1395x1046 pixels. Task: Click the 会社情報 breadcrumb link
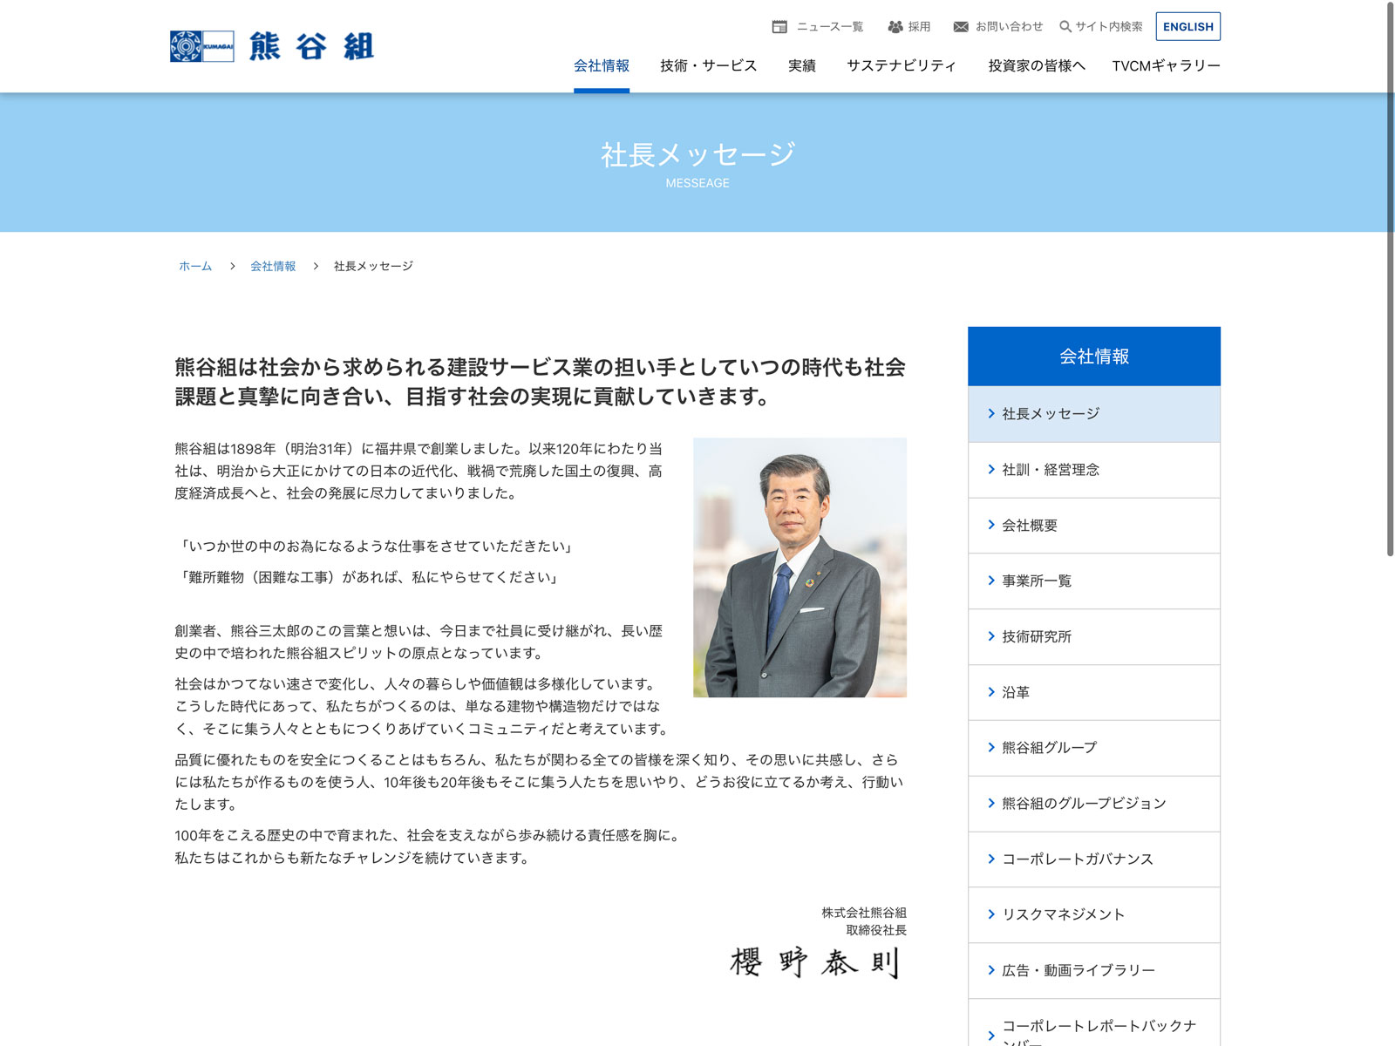pyautogui.click(x=273, y=267)
